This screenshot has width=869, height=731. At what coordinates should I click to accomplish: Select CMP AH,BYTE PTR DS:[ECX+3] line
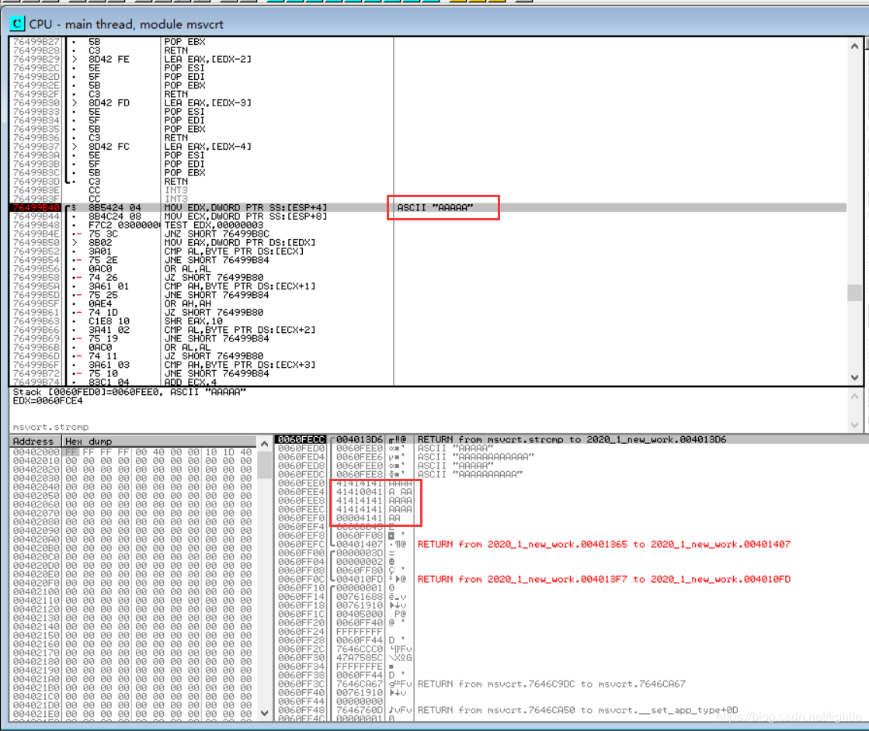(239, 365)
